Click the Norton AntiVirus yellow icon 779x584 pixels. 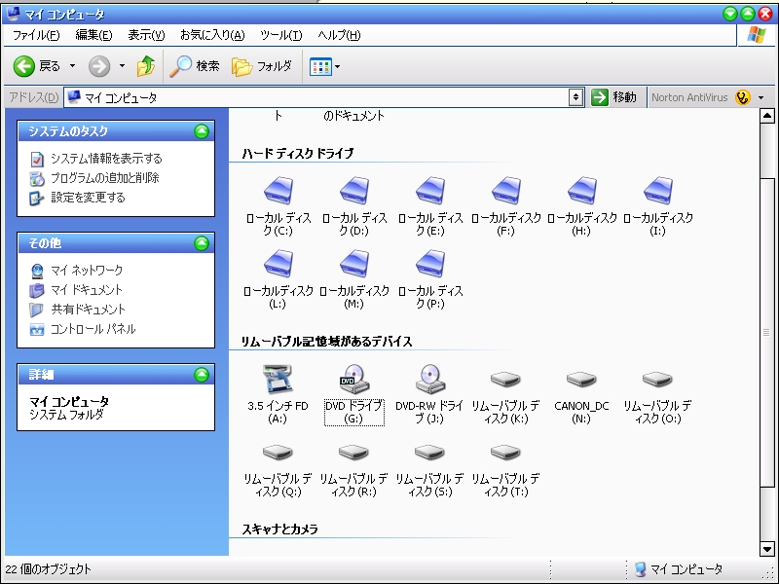pyautogui.click(x=743, y=97)
